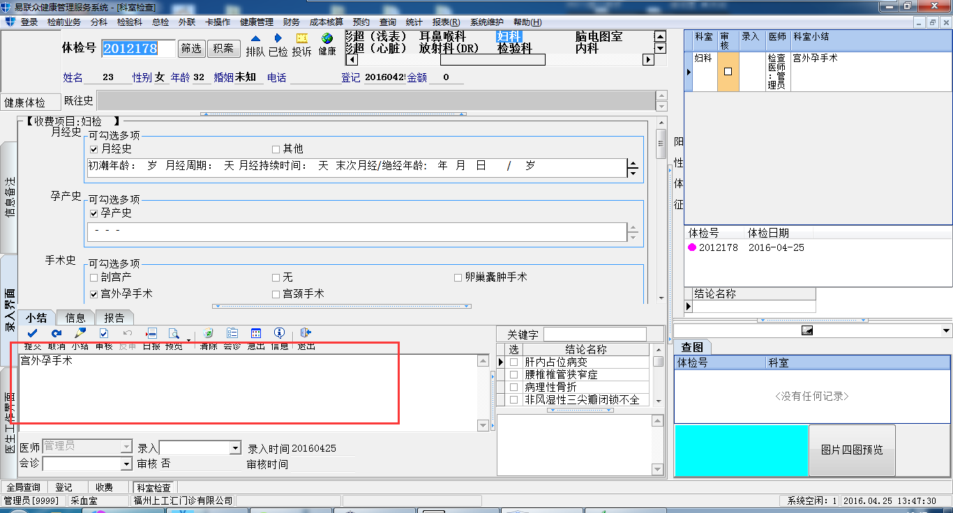Click the 排队 (queue) blue triangle icon
Screen dimensions: 953x513
pos(255,38)
